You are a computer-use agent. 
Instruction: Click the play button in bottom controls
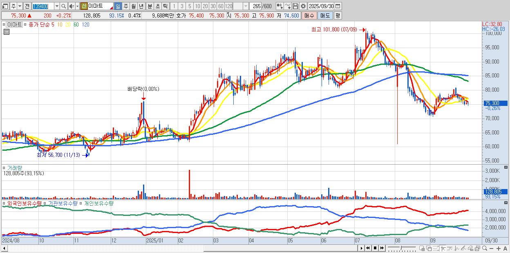(x=361, y=248)
